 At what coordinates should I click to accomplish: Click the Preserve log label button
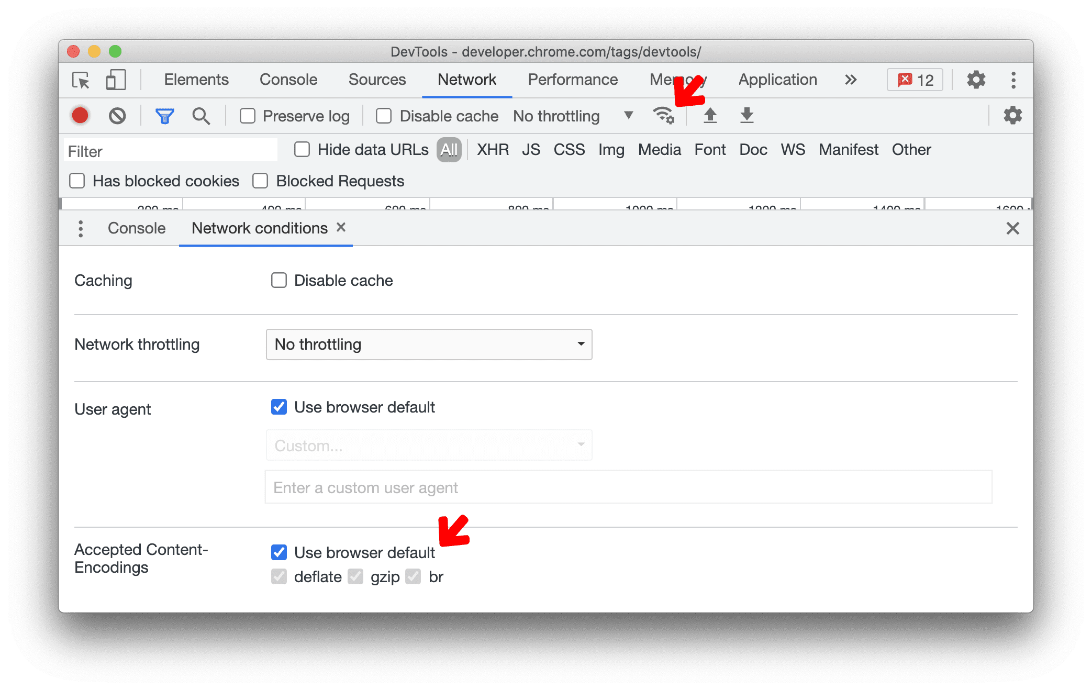[307, 115]
